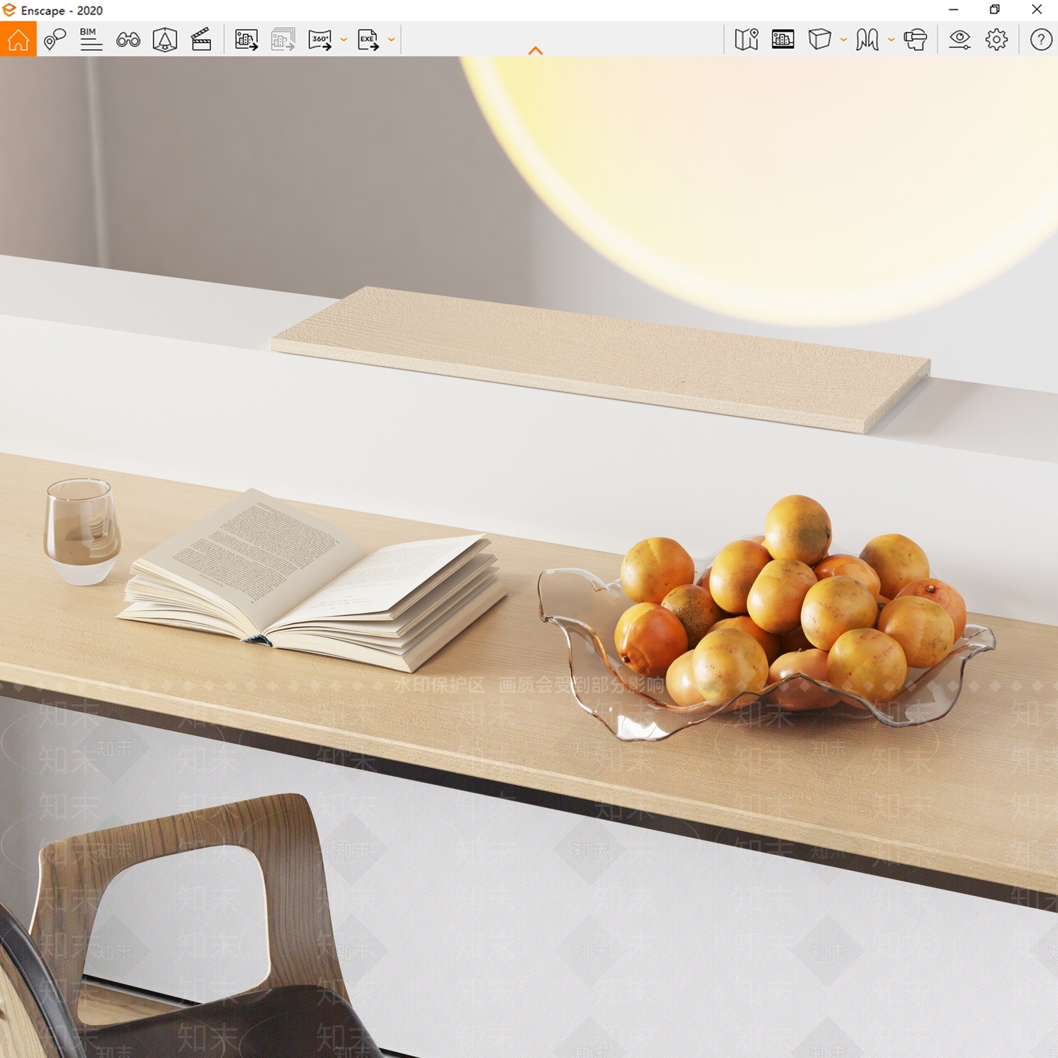
Task: Minimize the Enscape window
Action: pos(954,10)
